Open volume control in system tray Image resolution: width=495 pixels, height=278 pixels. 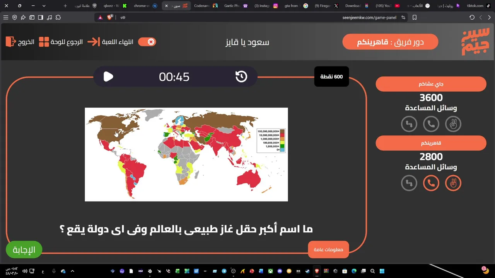pyautogui.click(x=25, y=271)
